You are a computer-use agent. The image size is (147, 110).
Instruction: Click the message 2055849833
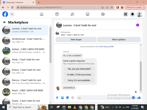coord(69,88)
